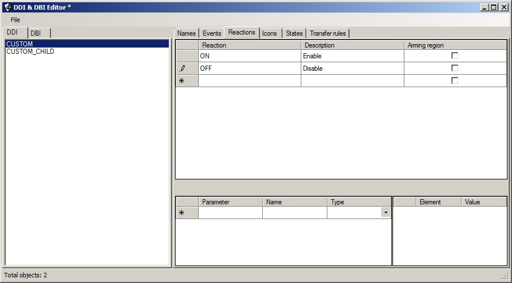
Task: Close the DDI & DBI Editor window
Action: point(504,7)
